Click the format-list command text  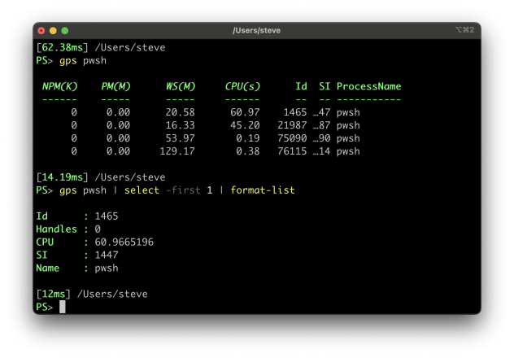[x=262, y=190]
